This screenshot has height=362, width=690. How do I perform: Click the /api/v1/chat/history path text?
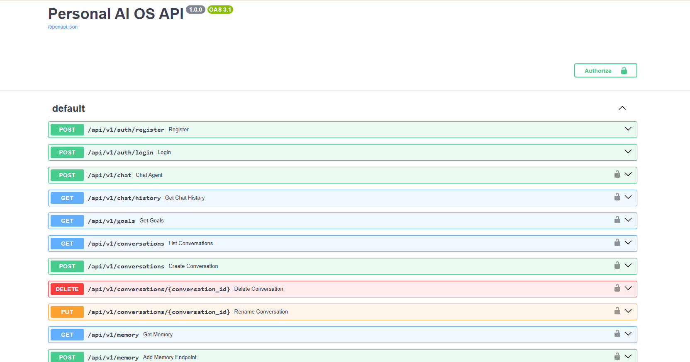(x=124, y=198)
